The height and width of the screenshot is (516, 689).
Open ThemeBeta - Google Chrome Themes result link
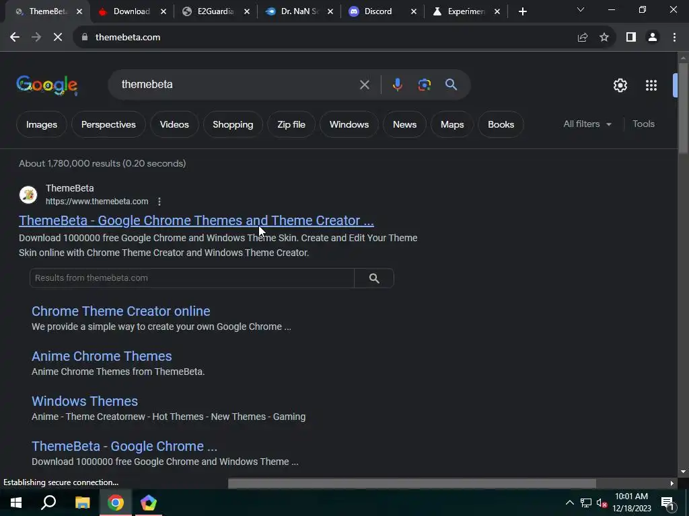(x=196, y=220)
